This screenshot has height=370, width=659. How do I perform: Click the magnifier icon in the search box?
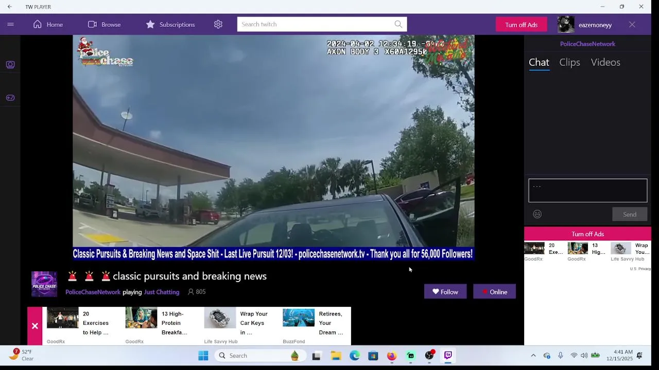click(398, 24)
